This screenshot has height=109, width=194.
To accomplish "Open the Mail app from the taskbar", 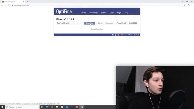I will [x=67, y=107].
